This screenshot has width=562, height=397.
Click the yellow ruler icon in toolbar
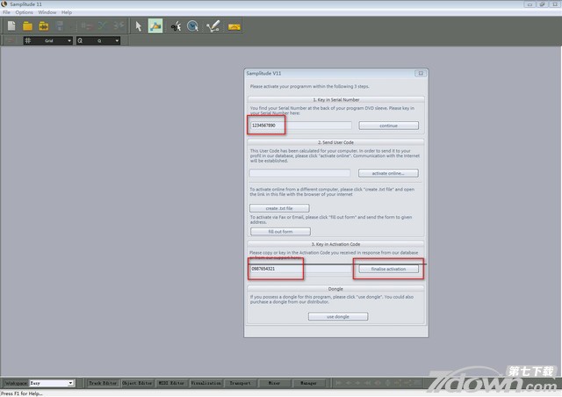(234, 26)
